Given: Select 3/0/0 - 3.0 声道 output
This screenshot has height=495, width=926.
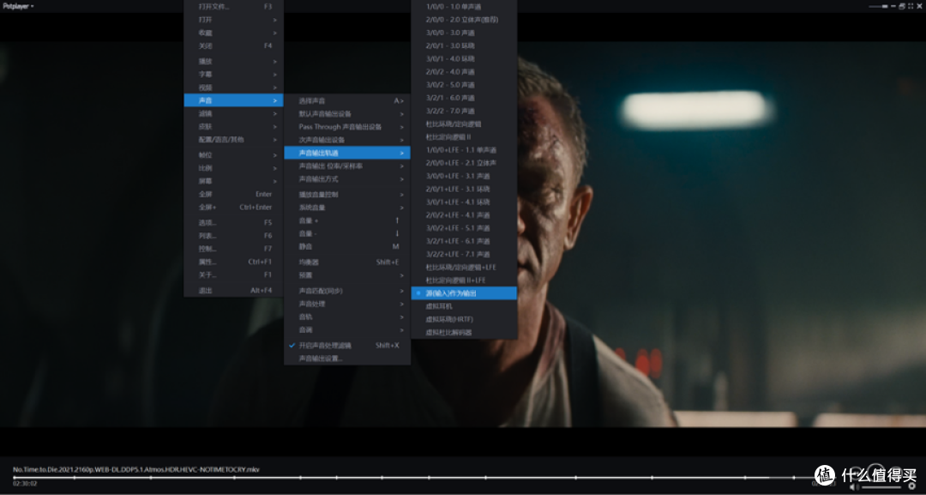Looking at the screenshot, I should pyautogui.click(x=464, y=33).
